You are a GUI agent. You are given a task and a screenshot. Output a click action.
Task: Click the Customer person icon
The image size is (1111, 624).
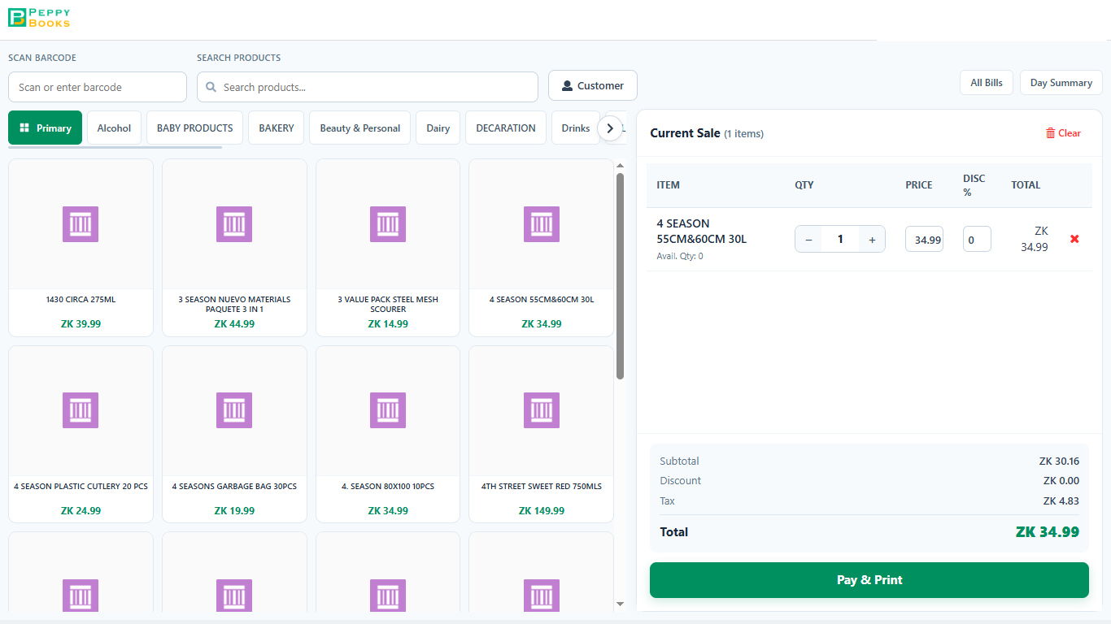tap(567, 85)
